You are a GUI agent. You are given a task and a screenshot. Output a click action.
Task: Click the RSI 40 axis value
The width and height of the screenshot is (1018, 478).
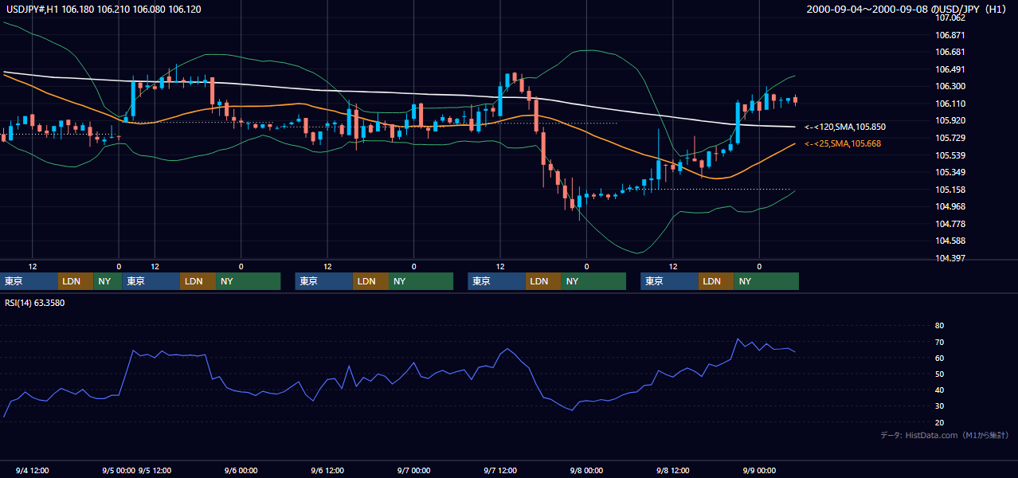coord(939,390)
